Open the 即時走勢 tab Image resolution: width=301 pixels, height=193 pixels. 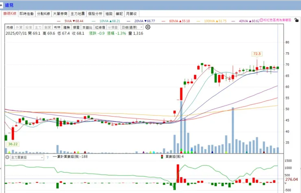(x=27, y=14)
